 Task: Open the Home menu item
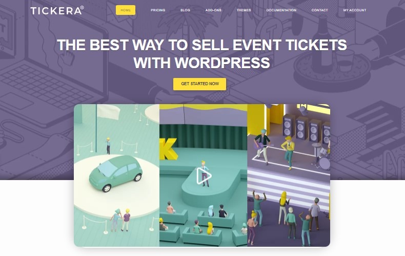click(126, 10)
